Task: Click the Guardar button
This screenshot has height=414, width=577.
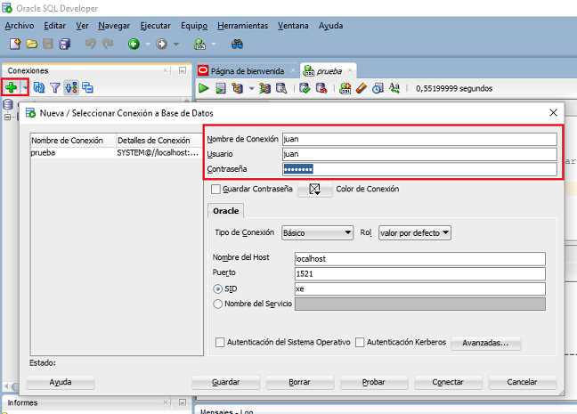Action: tap(225, 382)
